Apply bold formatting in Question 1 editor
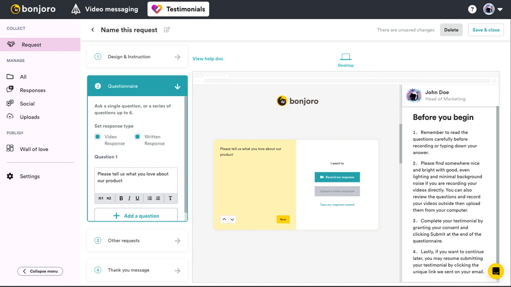Image resolution: width=511 pixels, height=287 pixels. (121, 198)
